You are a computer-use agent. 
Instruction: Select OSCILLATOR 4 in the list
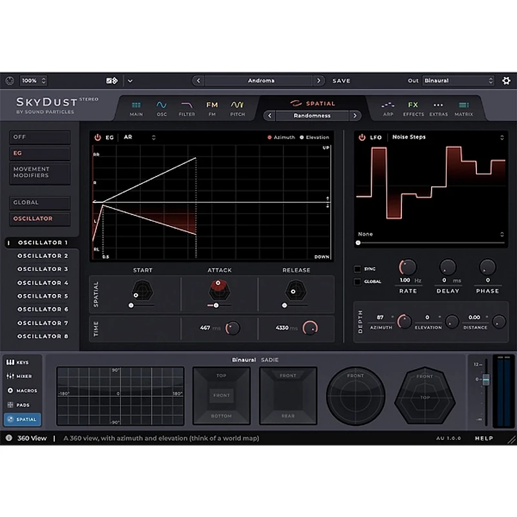click(42, 283)
